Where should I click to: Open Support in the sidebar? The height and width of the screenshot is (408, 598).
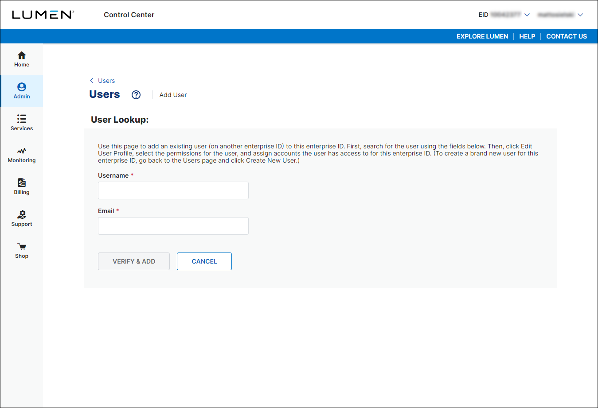[22, 219]
